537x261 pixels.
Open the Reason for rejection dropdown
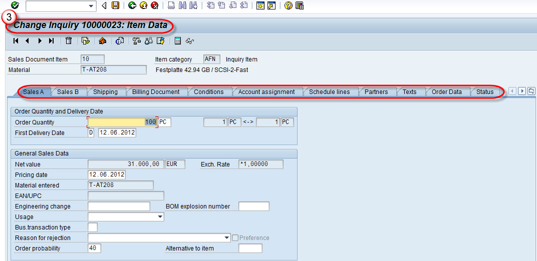(x=226, y=238)
